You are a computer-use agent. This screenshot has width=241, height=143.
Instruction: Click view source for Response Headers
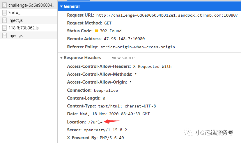click(123, 58)
